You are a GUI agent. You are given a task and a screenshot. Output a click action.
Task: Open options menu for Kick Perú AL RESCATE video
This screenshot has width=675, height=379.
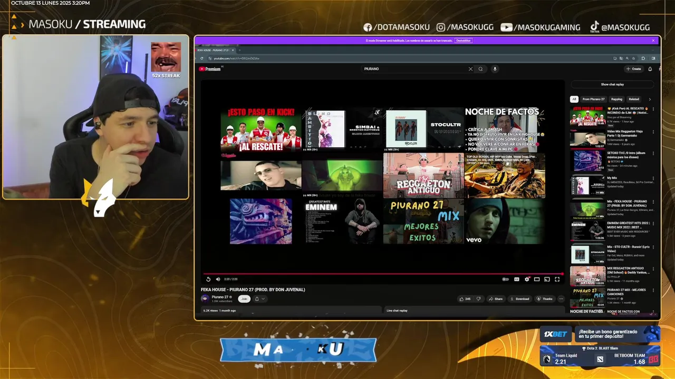point(653,109)
